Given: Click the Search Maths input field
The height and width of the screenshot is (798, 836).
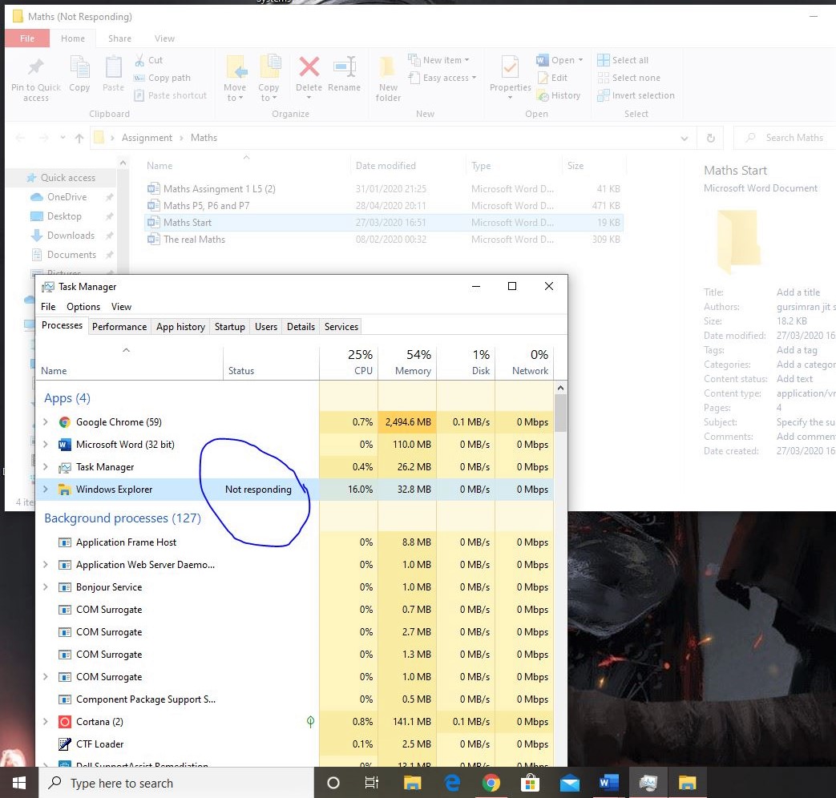Looking at the screenshot, I should click(x=786, y=138).
